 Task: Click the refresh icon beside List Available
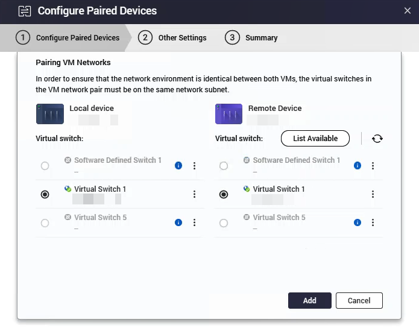(x=377, y=139)
